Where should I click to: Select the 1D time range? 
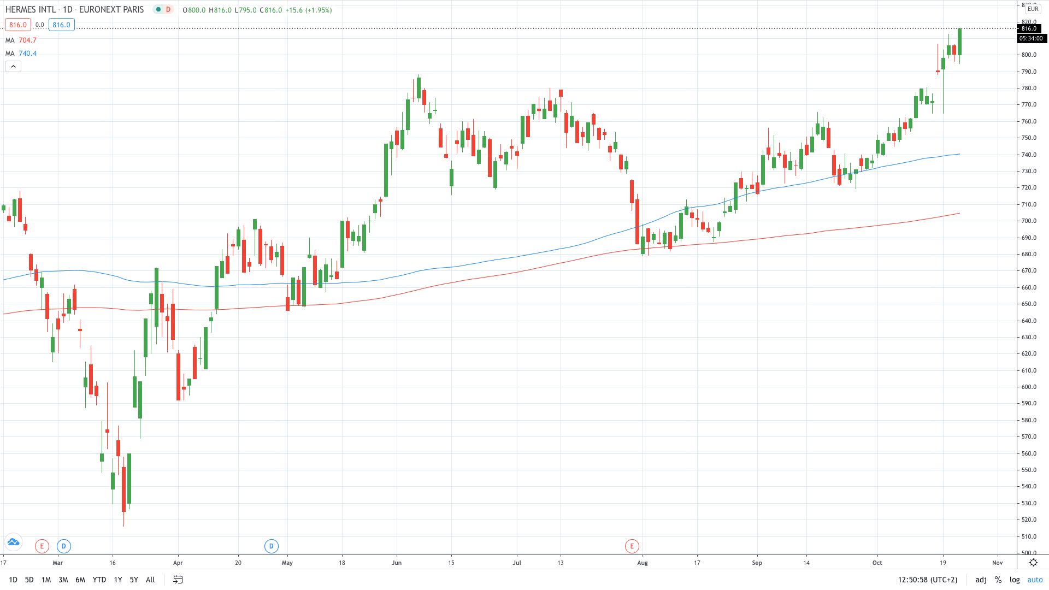tap(13, 580)
